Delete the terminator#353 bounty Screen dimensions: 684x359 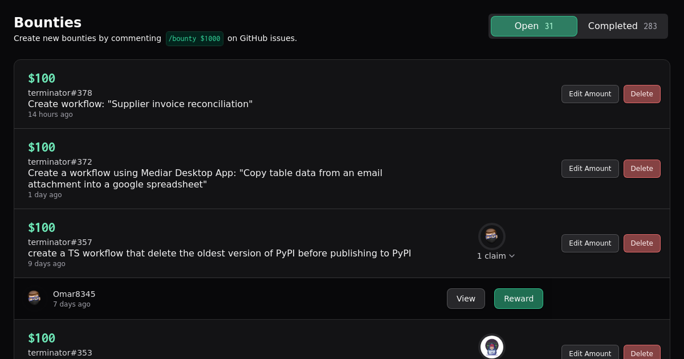(x=642, y=353)
